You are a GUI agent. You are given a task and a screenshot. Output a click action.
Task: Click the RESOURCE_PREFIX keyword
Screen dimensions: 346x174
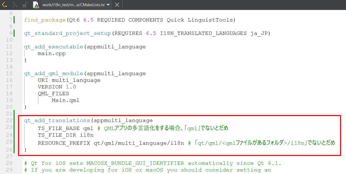coord(64,143)
